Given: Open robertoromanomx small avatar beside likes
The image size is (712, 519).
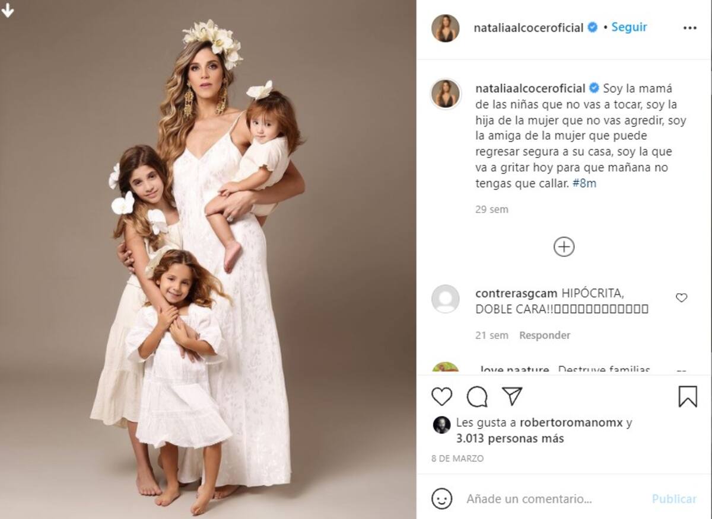Looking at the screenshot, I should pos(441,424).
